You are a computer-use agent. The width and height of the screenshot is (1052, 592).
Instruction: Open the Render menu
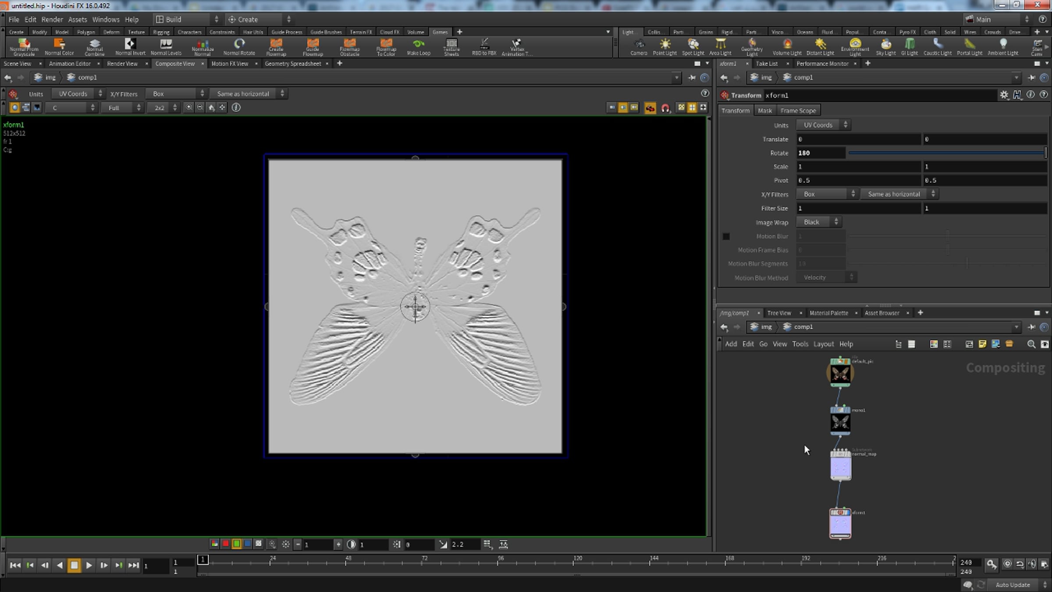click(52, 19)
